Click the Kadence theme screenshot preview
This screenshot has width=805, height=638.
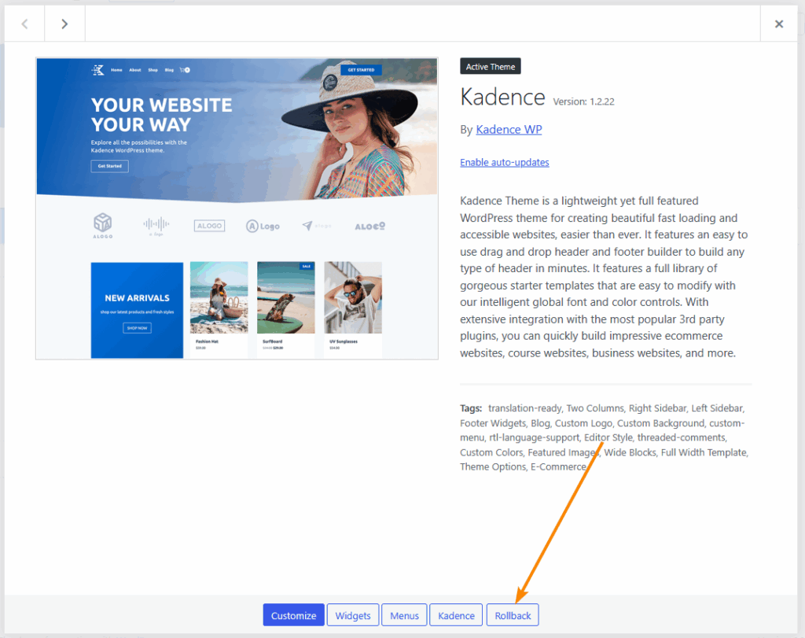pos(237,208)
